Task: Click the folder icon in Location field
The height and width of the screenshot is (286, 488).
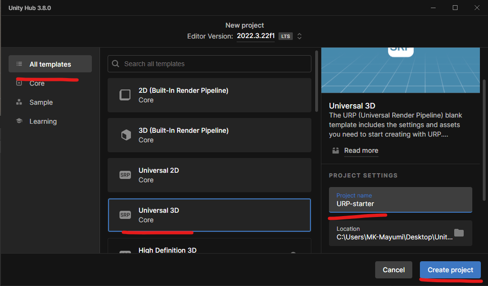Action: (458, 233)
